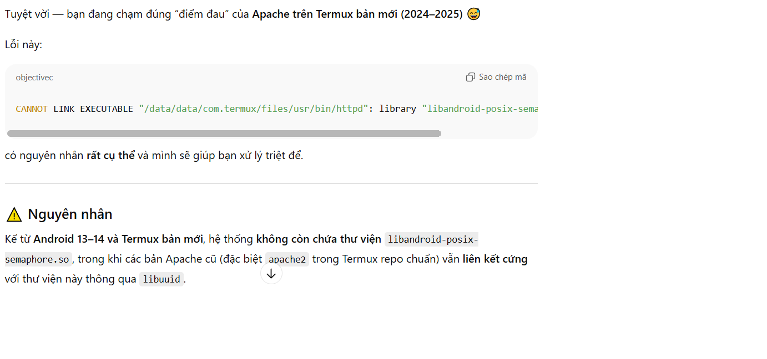
Task: Click the sweat-smile emoji after (2024–2025)
Action: pyautogui.click(x=473, y=14)
